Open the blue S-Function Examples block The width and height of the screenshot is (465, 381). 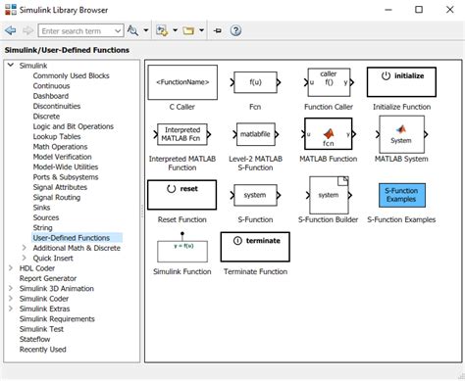pyautogui.click(x=402, y=195)
